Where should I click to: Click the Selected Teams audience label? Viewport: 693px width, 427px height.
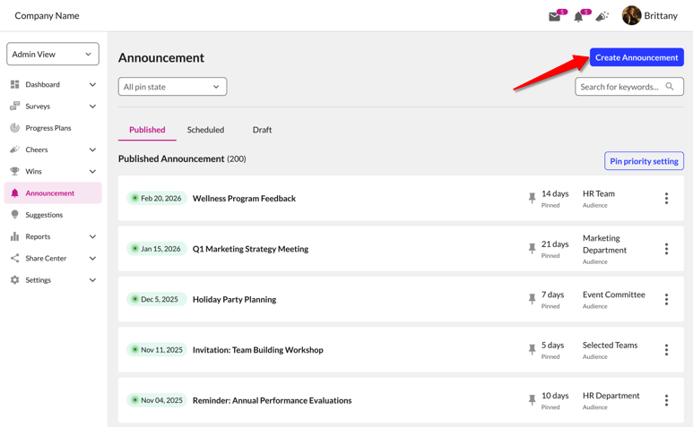610,345
